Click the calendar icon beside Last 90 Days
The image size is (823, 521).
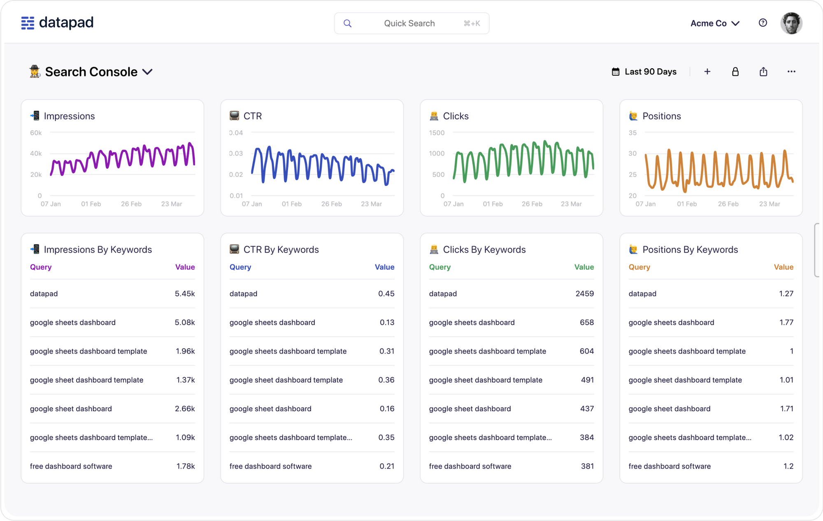click(x=615, y=71)
